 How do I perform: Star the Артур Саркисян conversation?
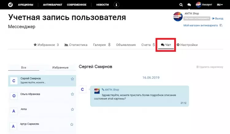72,124
